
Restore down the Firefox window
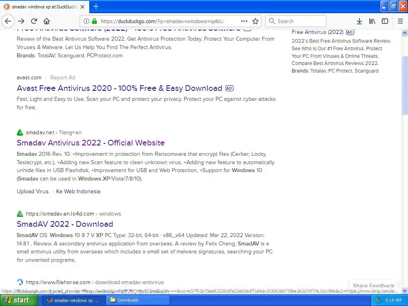[394, 6]
